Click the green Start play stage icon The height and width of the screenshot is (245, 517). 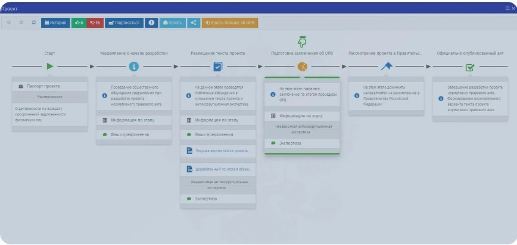(x=50, y=66)
